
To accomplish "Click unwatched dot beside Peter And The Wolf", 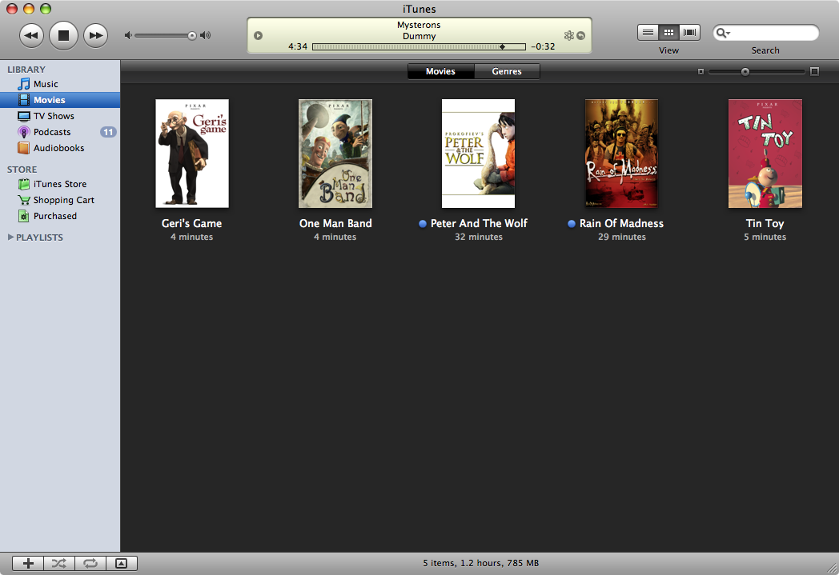I will [x=423, y=224].
